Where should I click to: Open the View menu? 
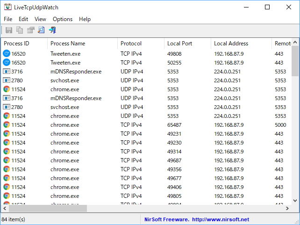tap(40, 19)
